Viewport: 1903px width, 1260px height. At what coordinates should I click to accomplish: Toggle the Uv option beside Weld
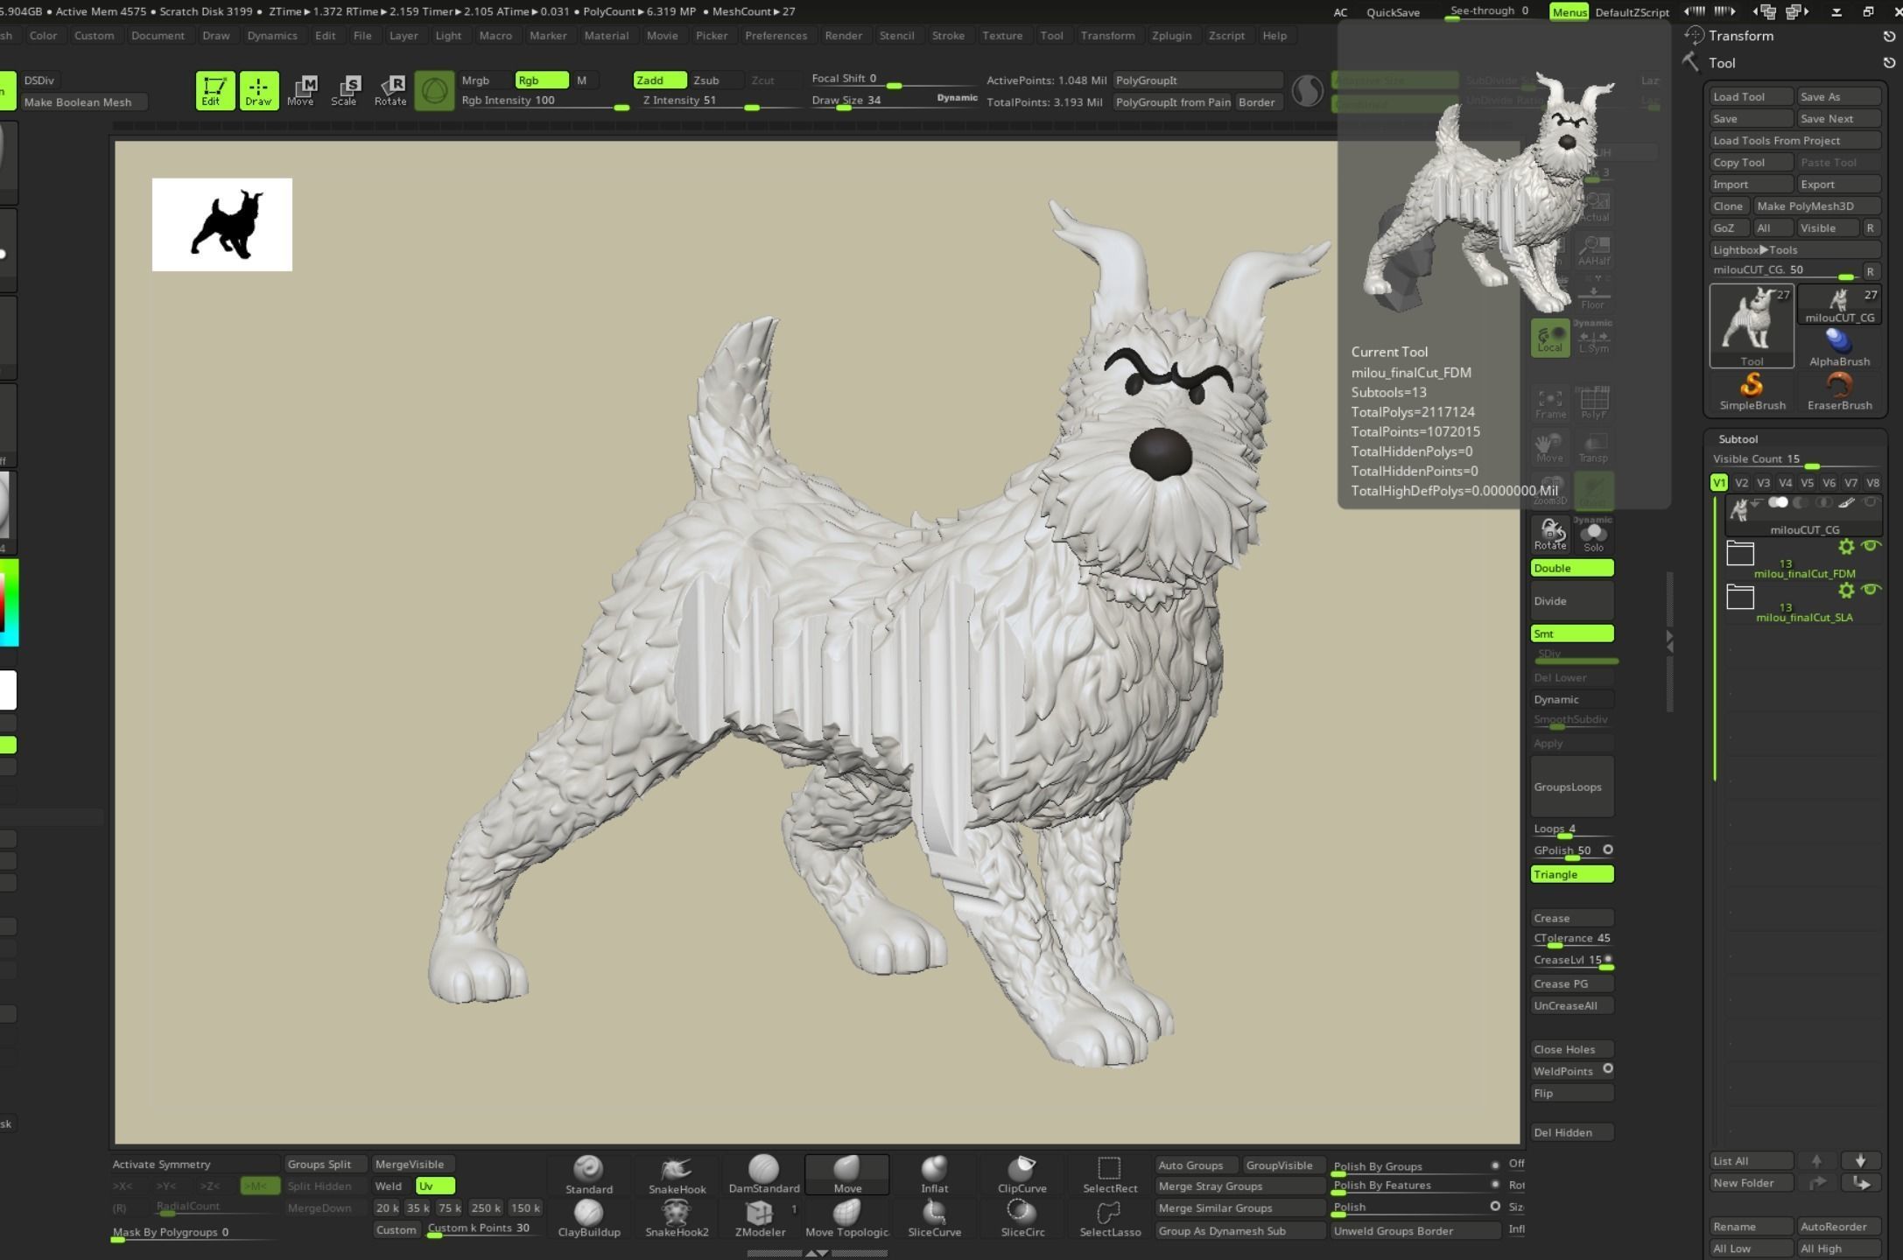point(435,1186)
